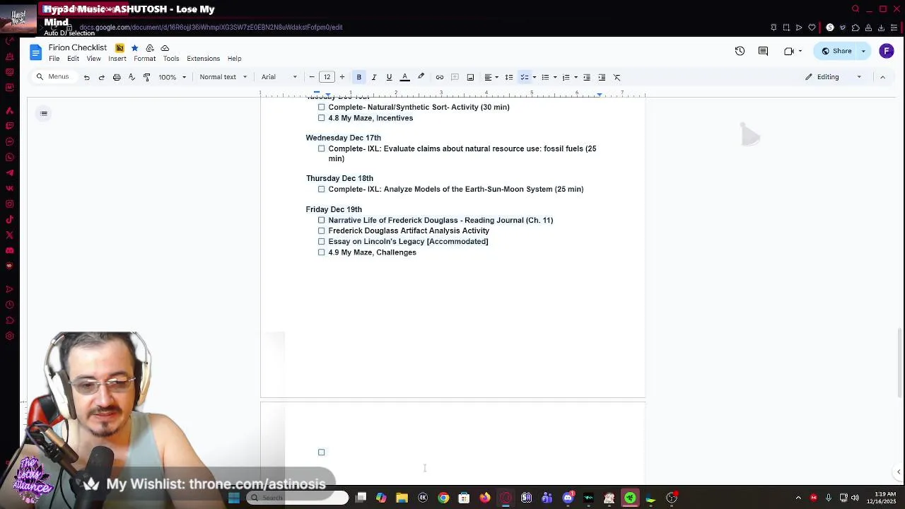905x509 pixels.
Task: Open the Arial font dropdown
Action: click(x=279, y=77)
